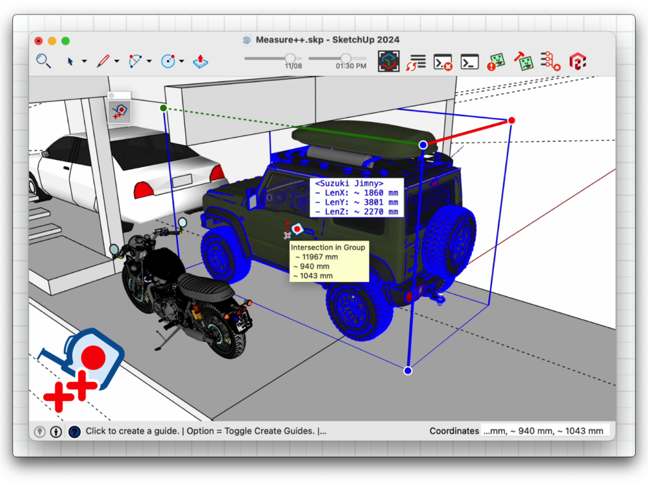Click the 3D cube extension icon

[x=388, y=61]
